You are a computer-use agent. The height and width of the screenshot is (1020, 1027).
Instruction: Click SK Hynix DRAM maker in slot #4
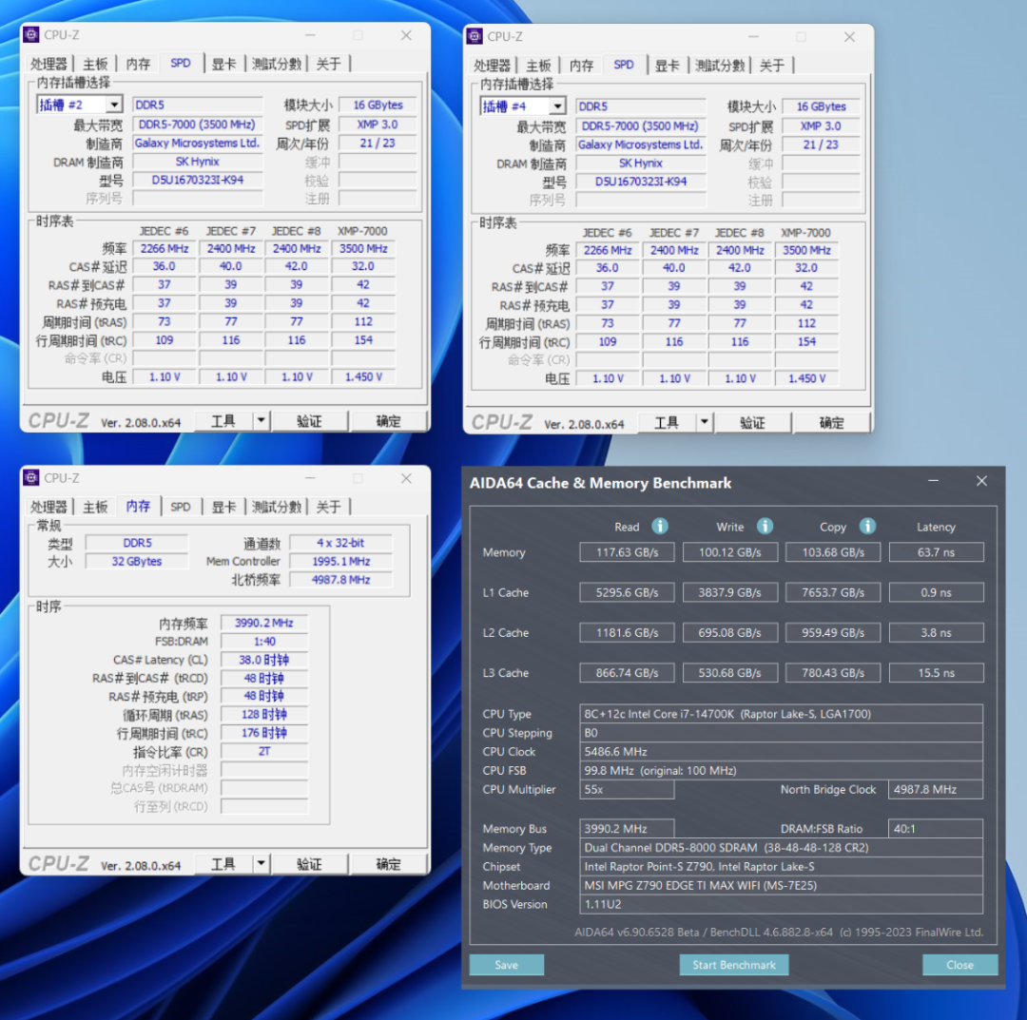[641, 163]
